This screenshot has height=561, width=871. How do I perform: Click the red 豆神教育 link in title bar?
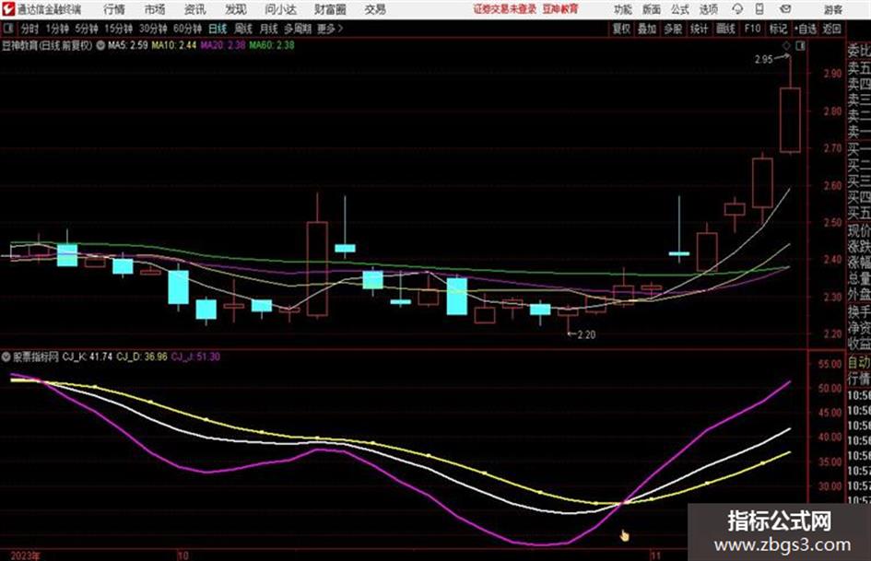[x=560, y=9]
